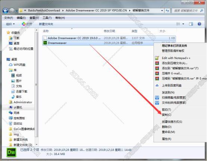
Task: Open 发送到(N) submenu
Action: 168,92
